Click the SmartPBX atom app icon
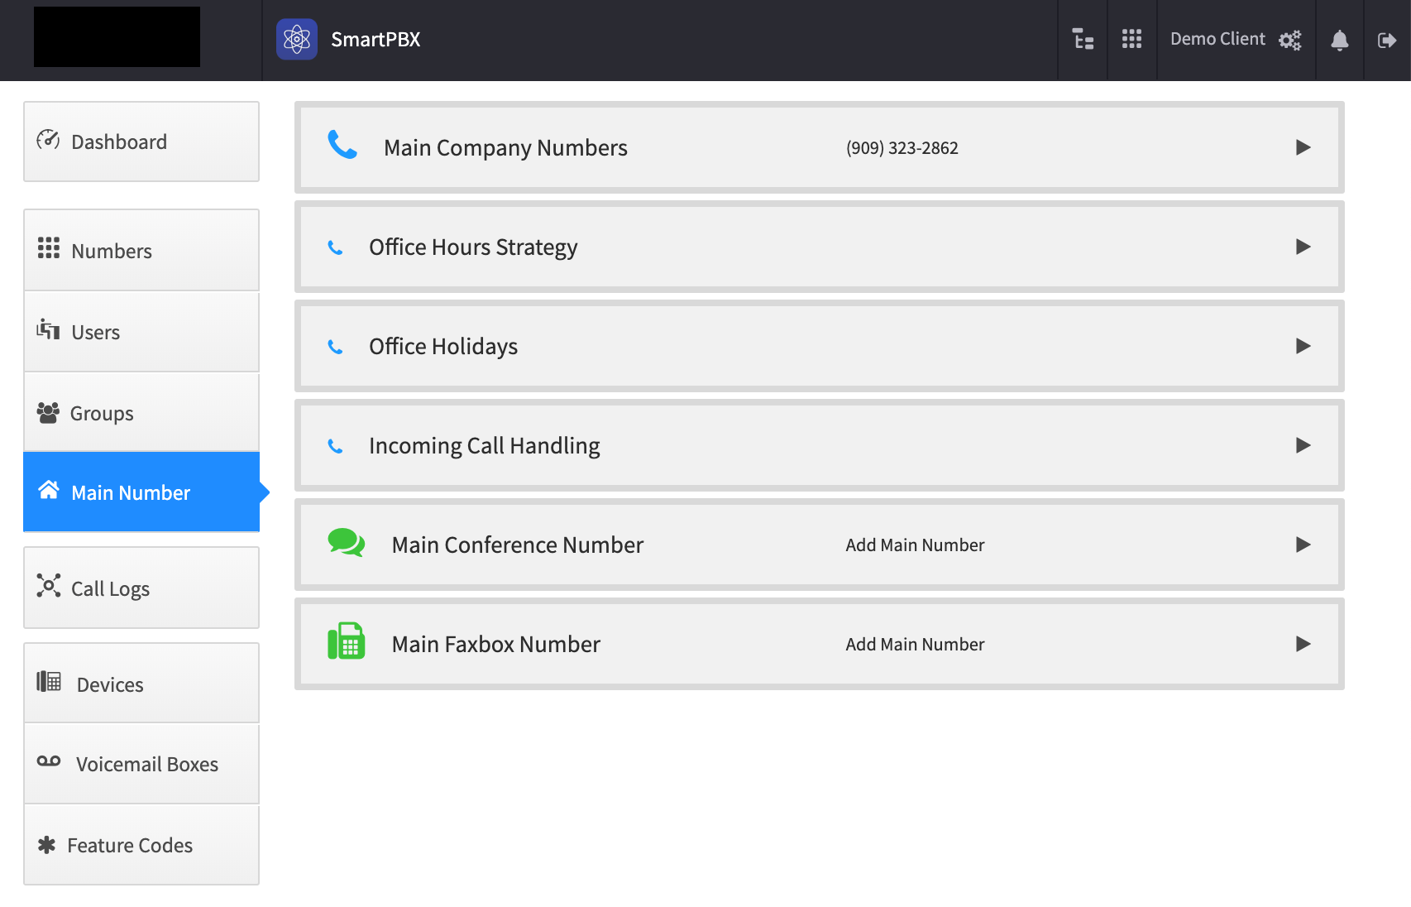Screen dimensions: 1411x907 [297, 39]
